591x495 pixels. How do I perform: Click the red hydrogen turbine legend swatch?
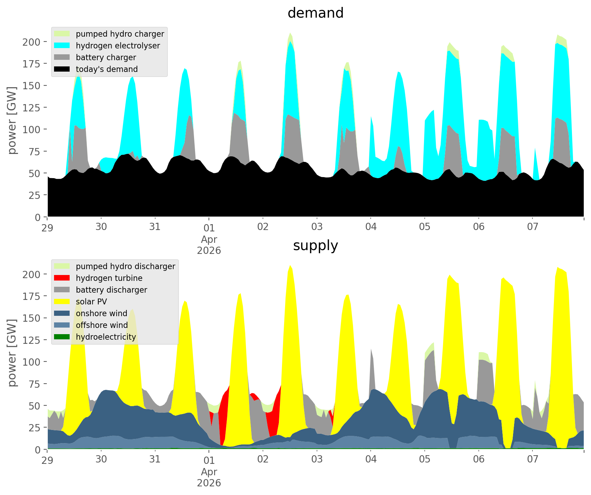[62, 278]
